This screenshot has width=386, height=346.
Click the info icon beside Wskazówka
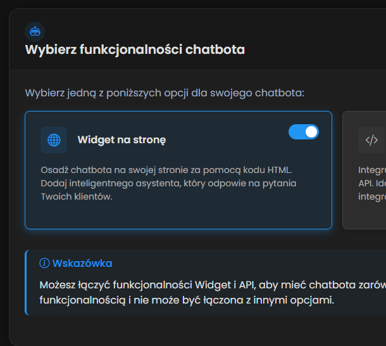(44, 264)
